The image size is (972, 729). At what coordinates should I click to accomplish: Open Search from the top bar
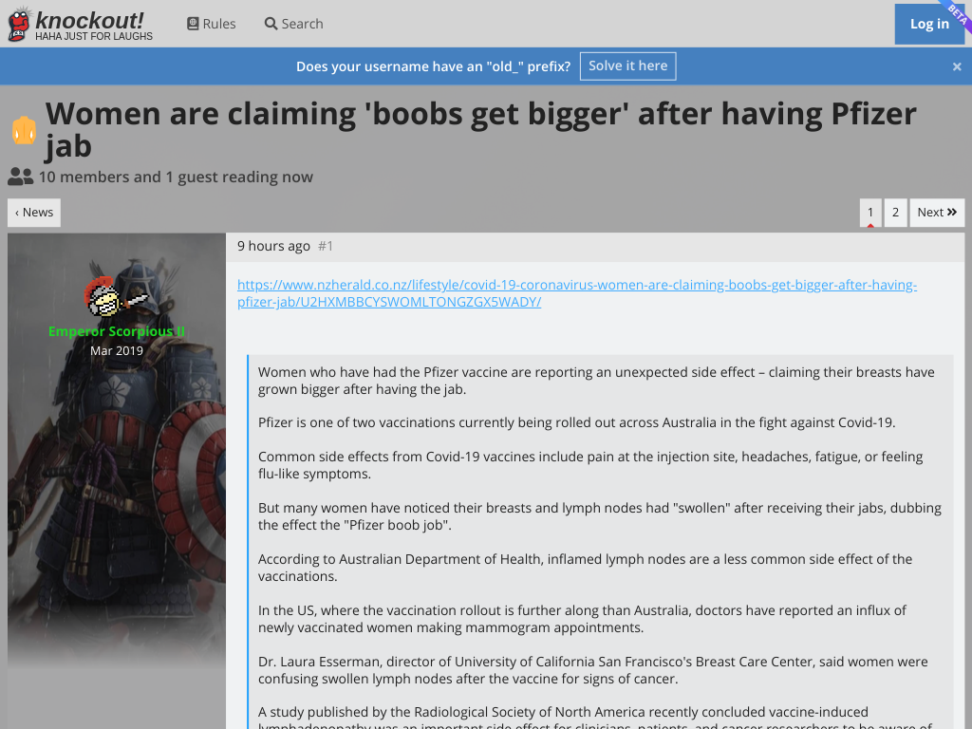click(x=294, y=24)
